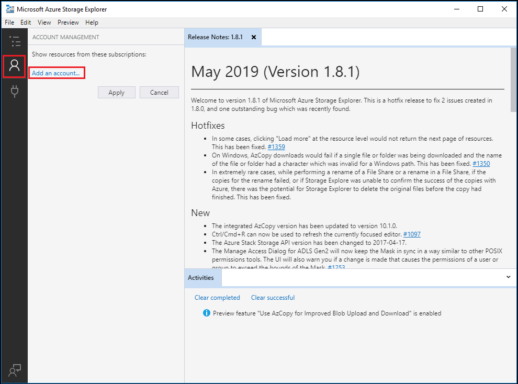Click Clear successful link
The width and height of the screenshot is (518, 384).
coord(273,298)
